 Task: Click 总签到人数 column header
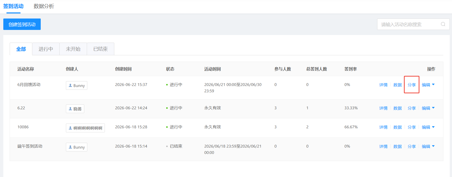pyautogui.click(x=317, y=69)
